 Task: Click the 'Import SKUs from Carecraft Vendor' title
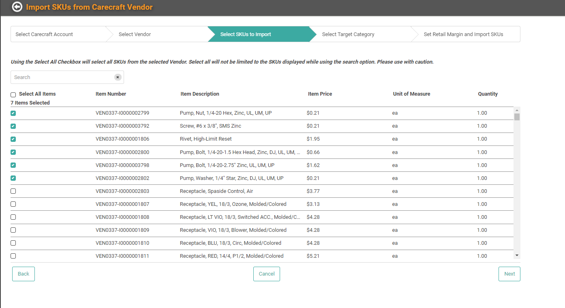pyautogui.click(x=90, y=7)
